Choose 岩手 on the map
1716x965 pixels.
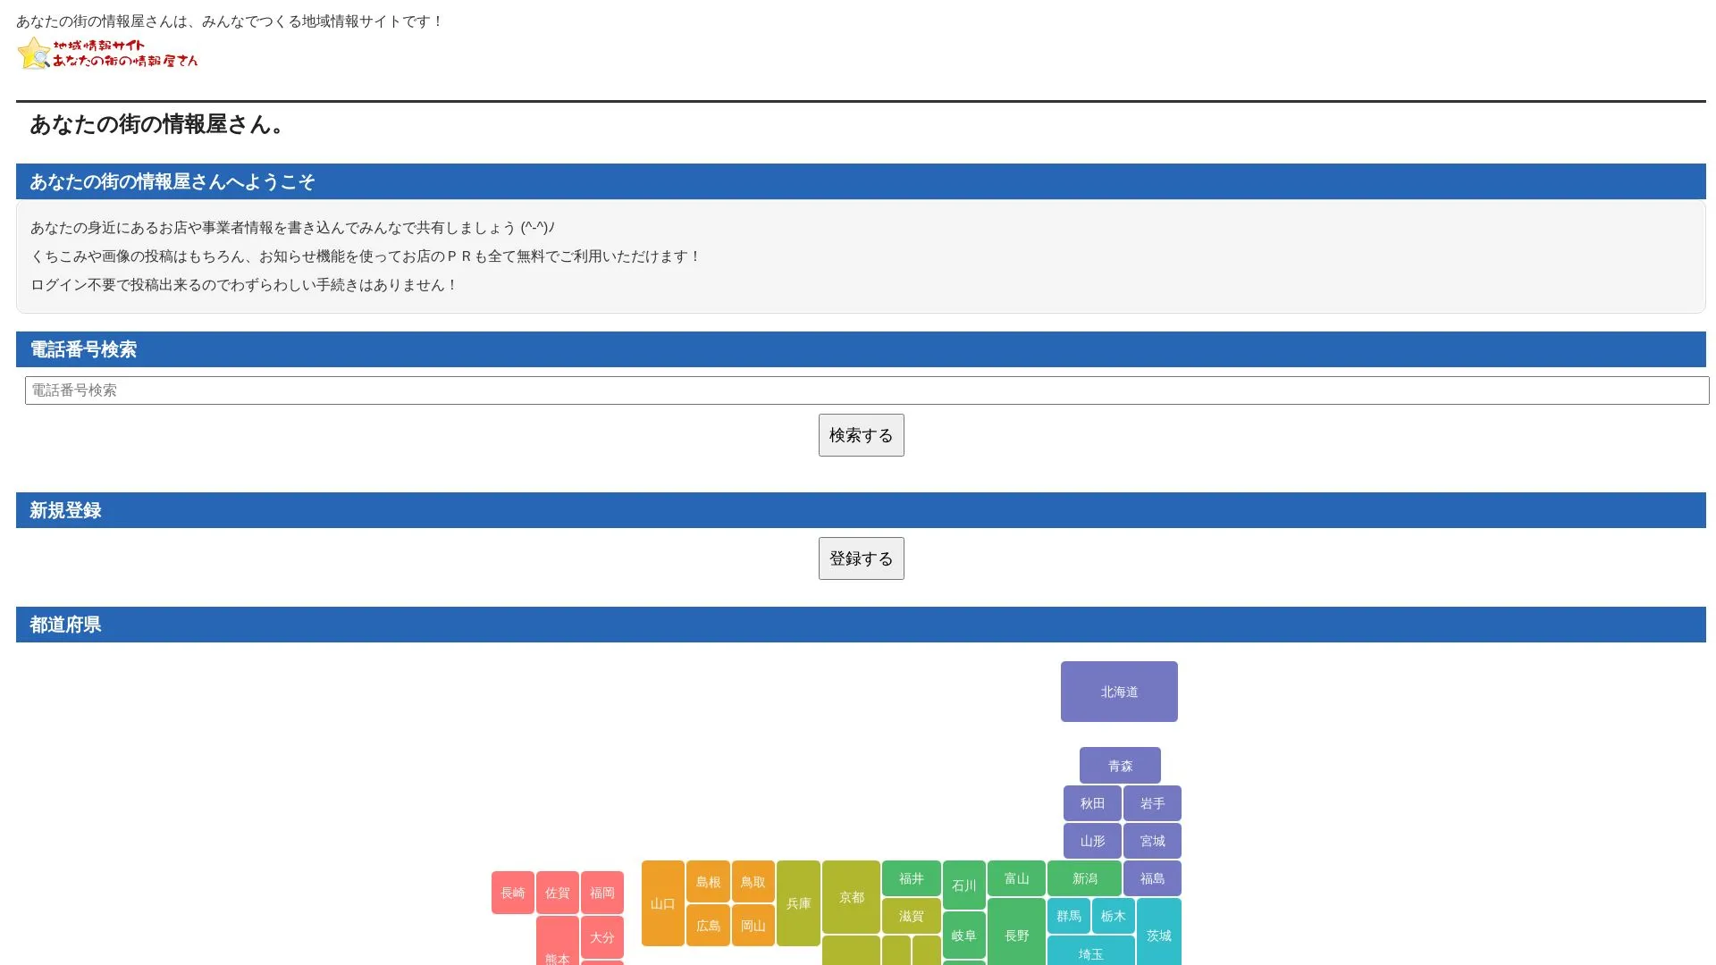pyautogui.click(x=1152, y=803)
